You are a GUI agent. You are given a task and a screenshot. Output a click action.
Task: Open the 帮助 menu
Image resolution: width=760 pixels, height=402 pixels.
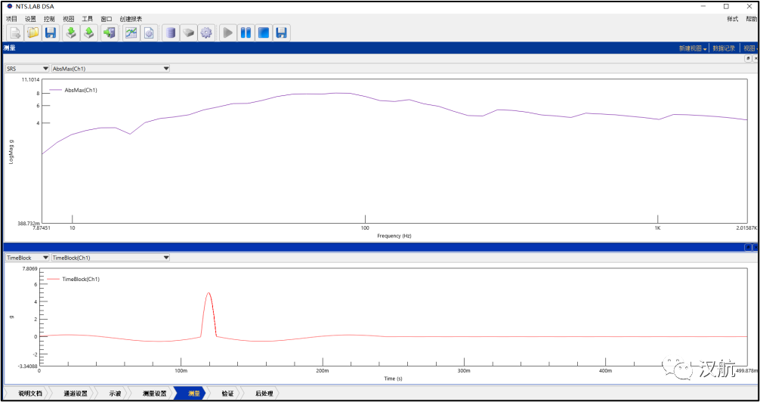click(751, 19)
